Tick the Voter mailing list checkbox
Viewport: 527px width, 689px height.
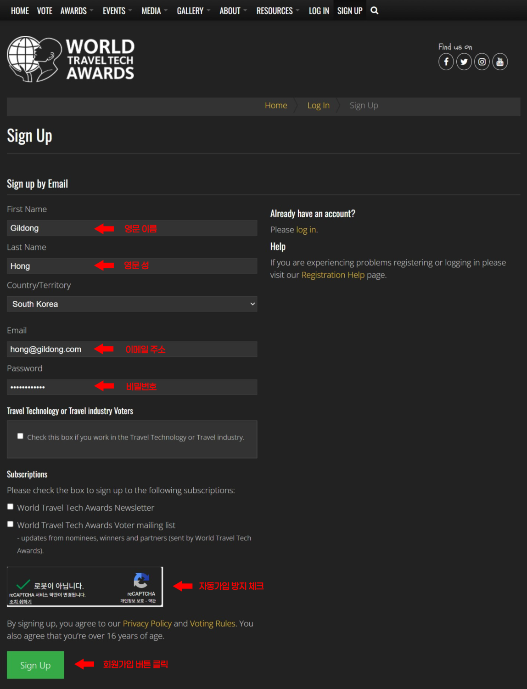[x=10, y=524]
